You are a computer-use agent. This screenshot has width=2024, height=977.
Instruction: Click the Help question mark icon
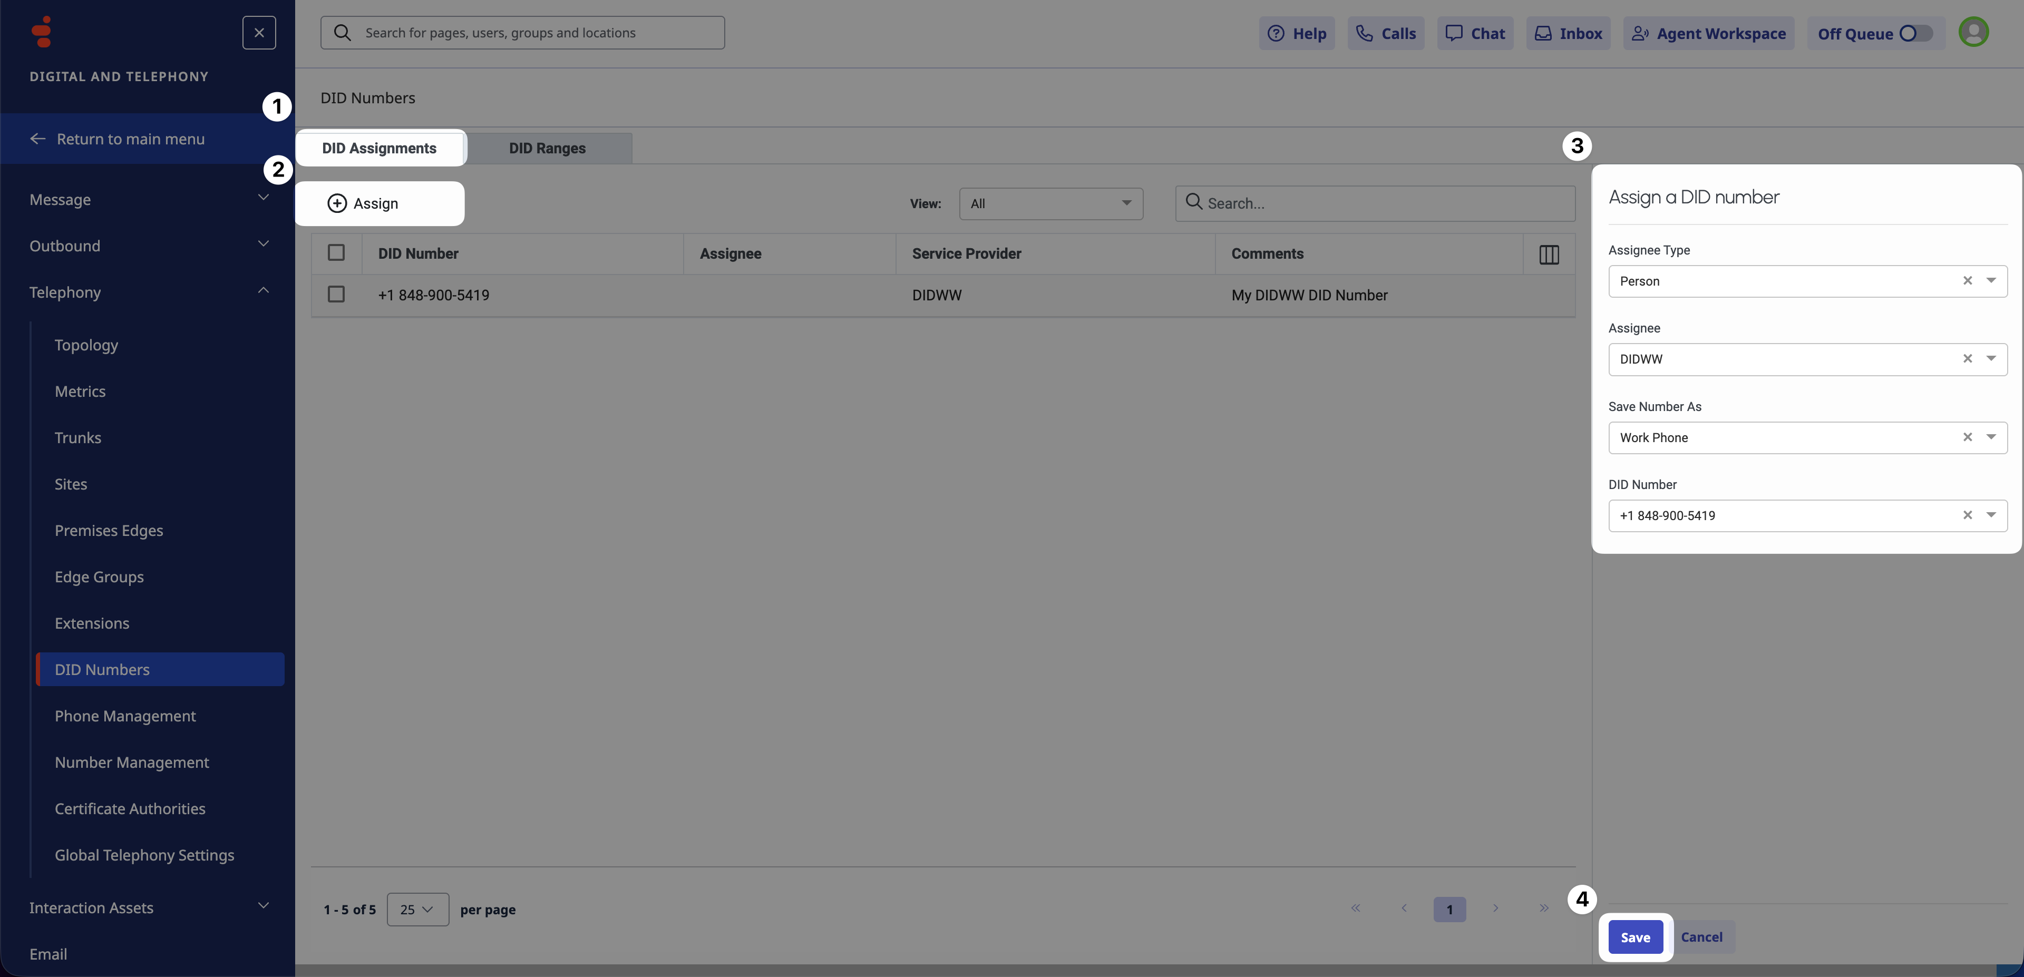pos(1276,33)
